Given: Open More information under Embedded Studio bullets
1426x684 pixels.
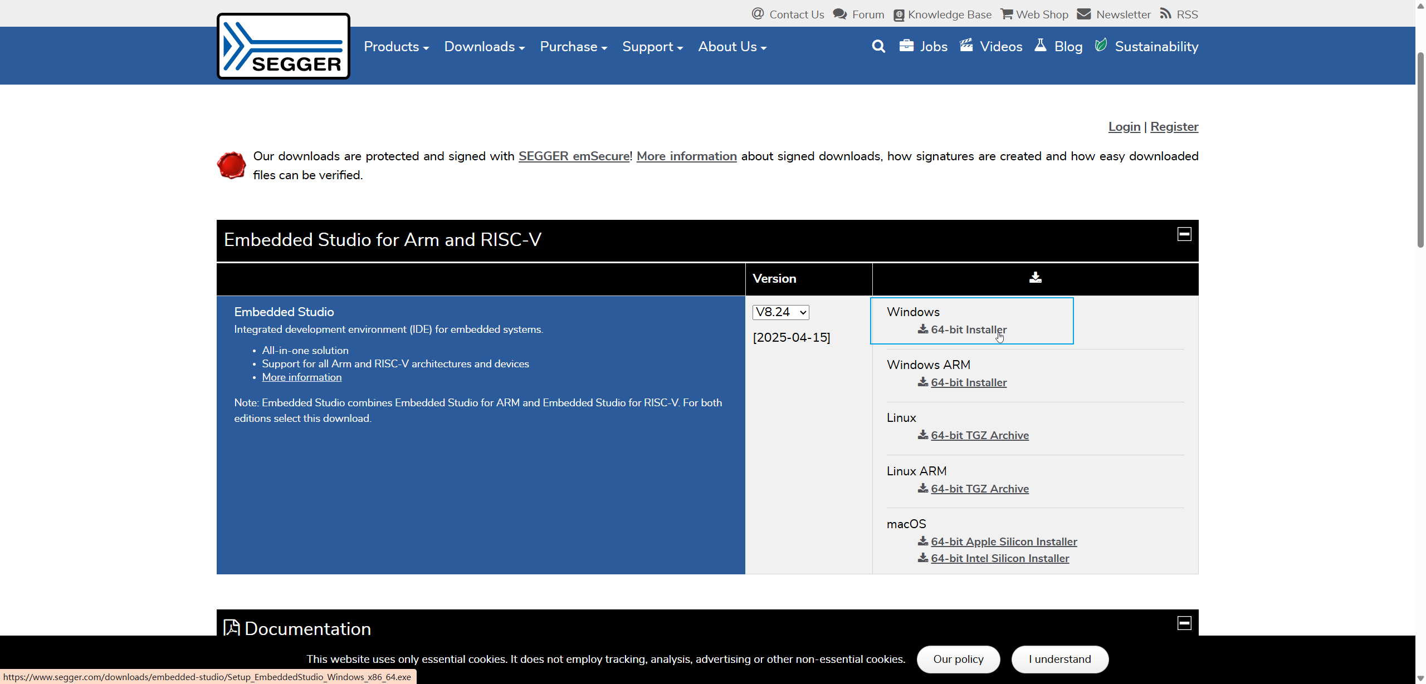Looking at the screenshot, I should (302, 377).
